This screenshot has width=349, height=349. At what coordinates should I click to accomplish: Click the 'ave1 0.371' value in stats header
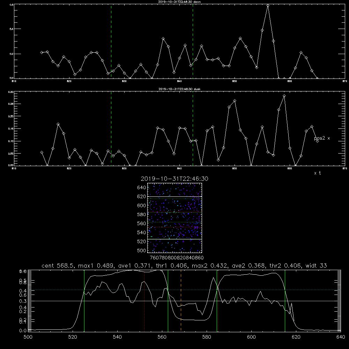coord(134,266)
